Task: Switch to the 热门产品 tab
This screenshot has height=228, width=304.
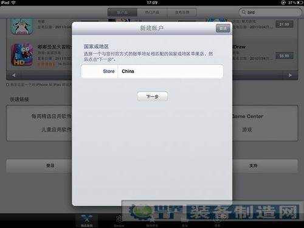Action: click(152, 12)
